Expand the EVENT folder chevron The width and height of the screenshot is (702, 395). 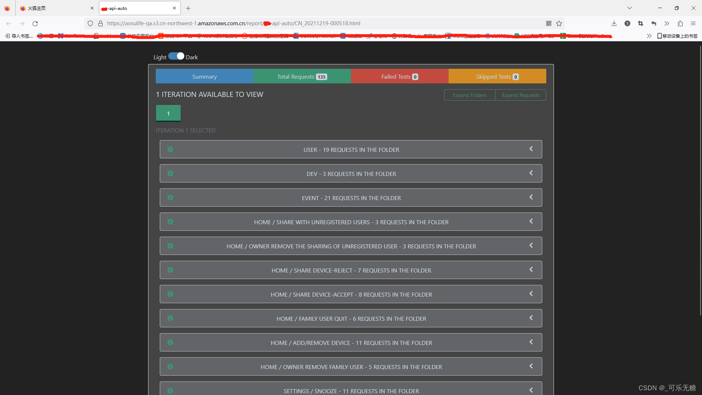(531, 197)
